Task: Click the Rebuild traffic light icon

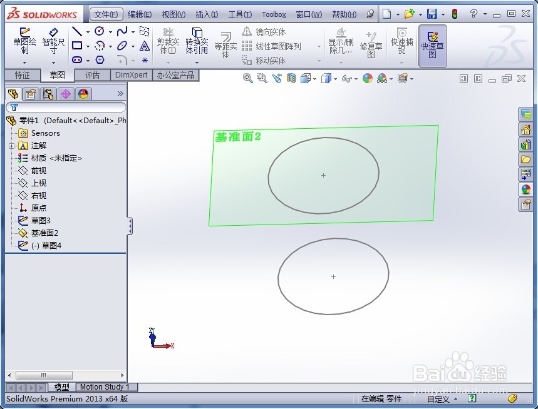Action: [455, 14]
